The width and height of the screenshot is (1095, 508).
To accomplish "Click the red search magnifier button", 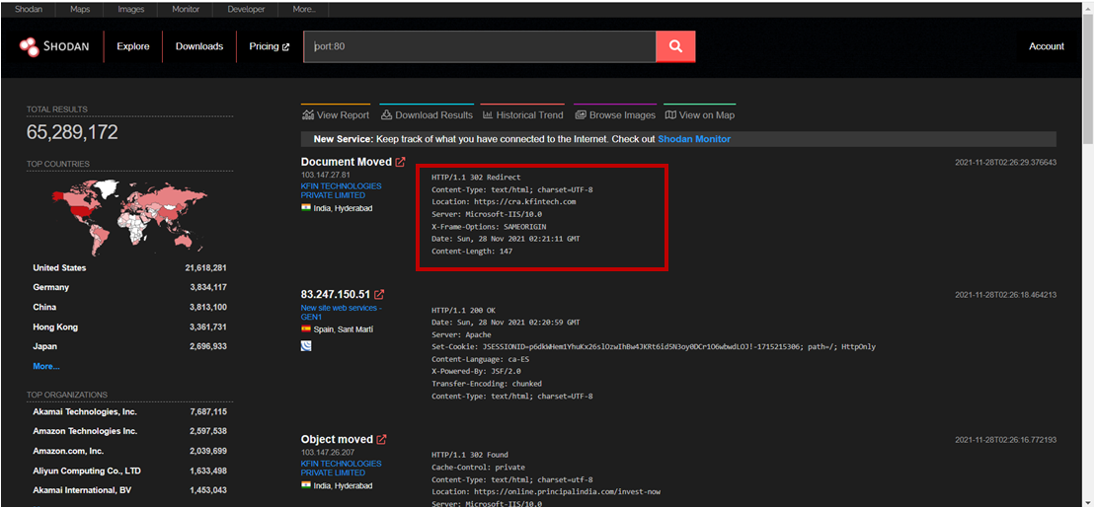I will click(675, 46).
